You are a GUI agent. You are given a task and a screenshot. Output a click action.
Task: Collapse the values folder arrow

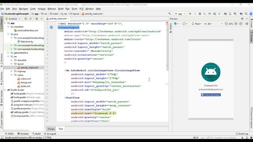pyautogui.click(x=11, y=75)
